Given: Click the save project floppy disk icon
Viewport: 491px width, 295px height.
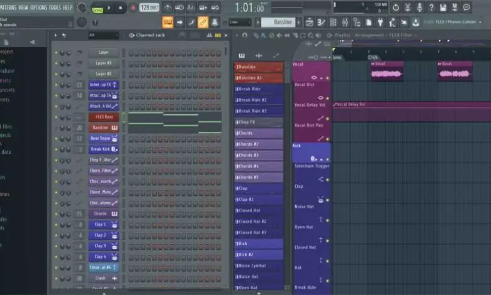Looking at the screenshot, I should pyautogui.click(x=443, y=8).
